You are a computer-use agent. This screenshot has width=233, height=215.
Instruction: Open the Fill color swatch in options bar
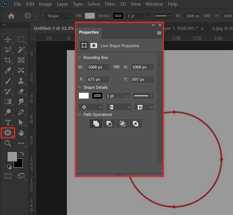(90, 16)
